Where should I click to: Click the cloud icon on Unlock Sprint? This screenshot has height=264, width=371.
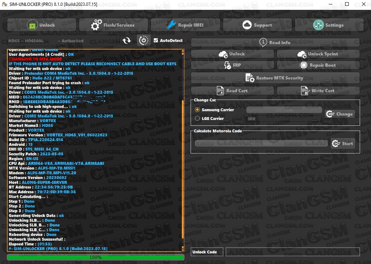(x=302, y=54)
